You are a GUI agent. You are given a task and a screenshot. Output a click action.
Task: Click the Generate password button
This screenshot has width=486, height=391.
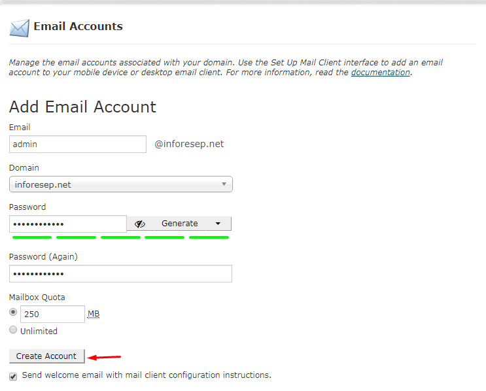pyautogui.click(x=179, y=224)
